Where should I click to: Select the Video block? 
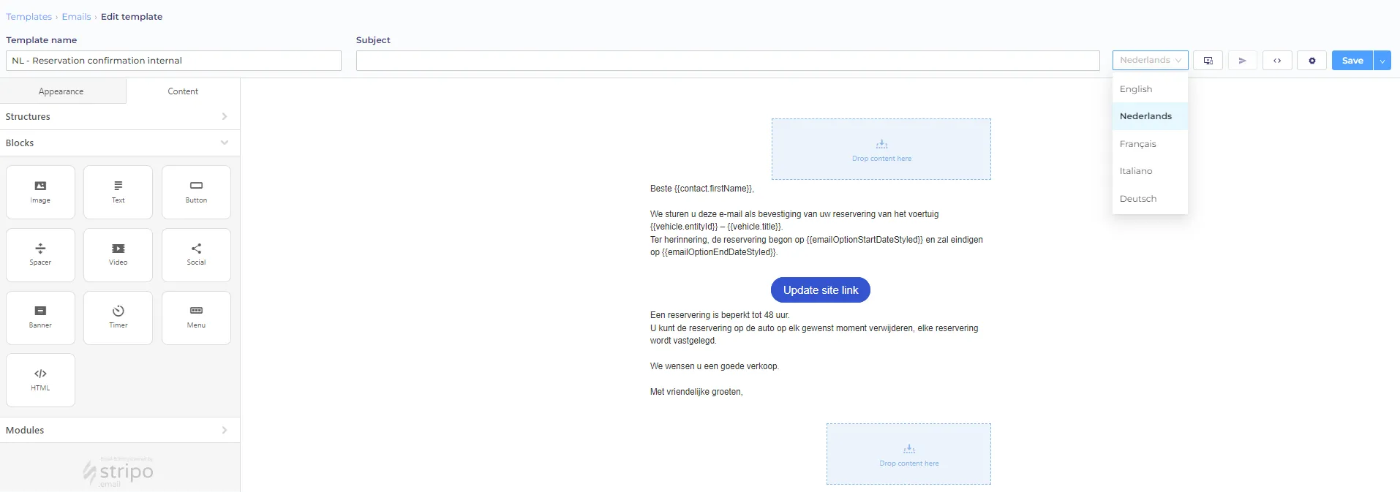click(x=118, y=255)
